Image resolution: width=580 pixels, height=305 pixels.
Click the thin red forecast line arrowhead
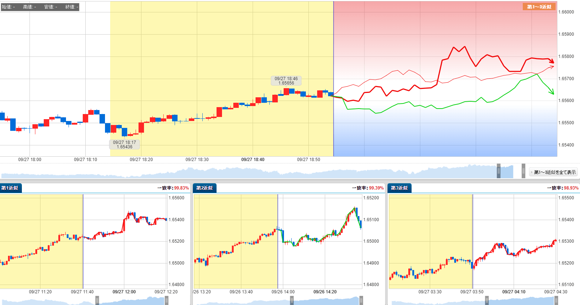tap(552, 67)
